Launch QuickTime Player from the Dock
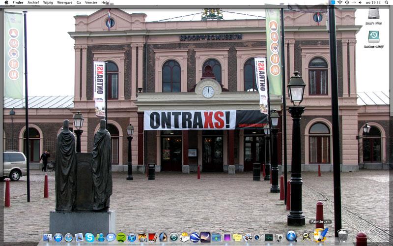 [x=291, y=236]
